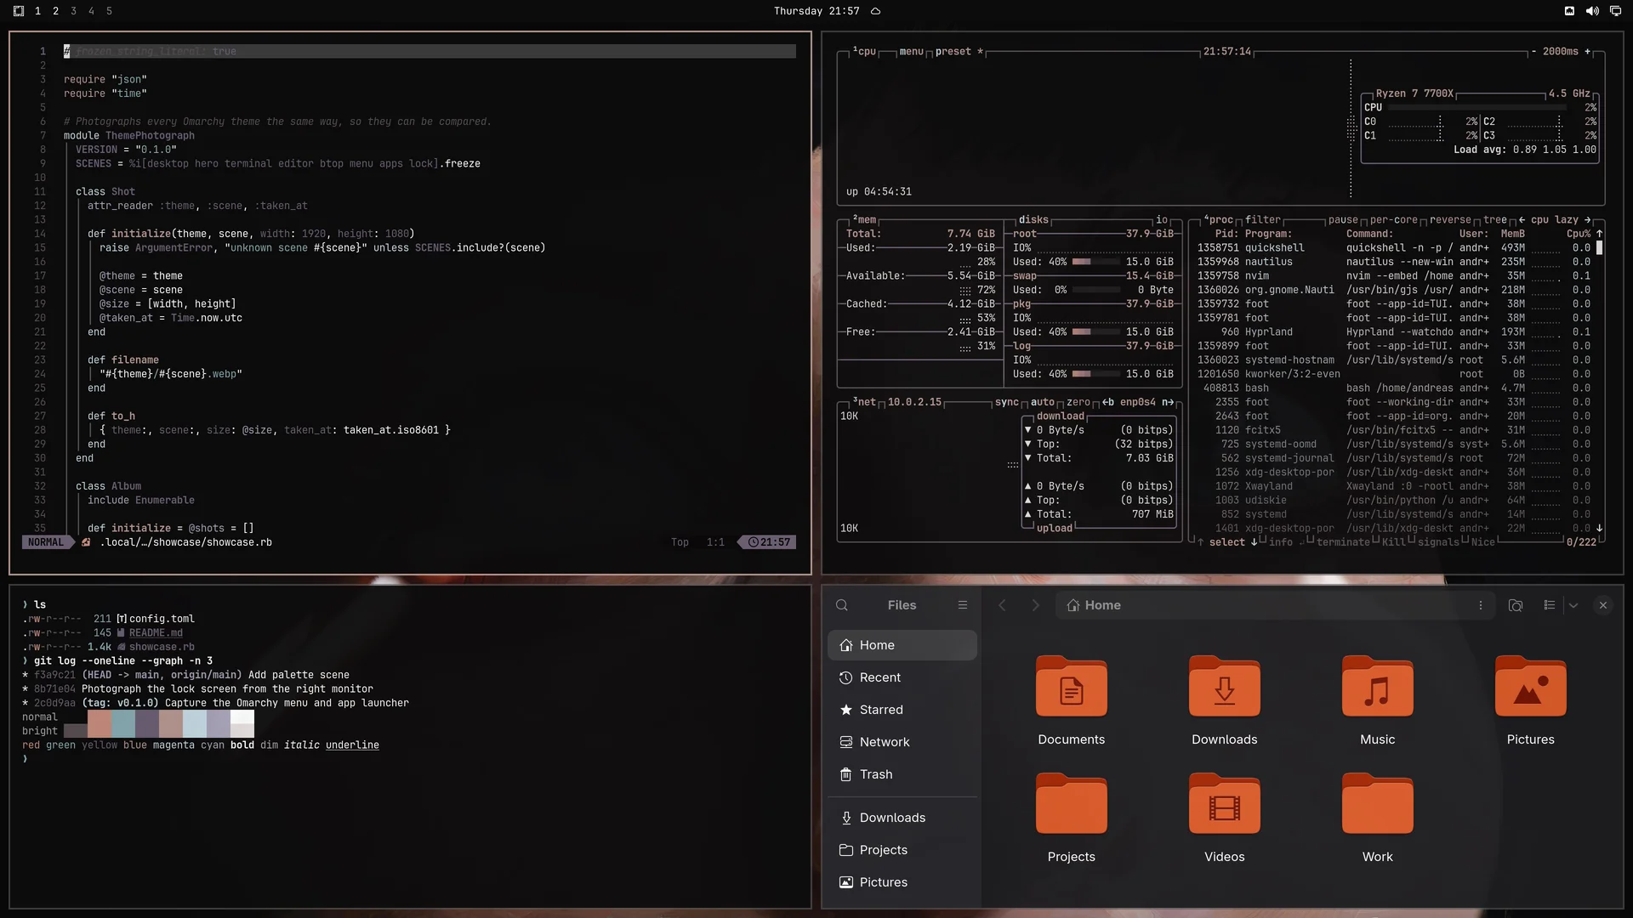Open the Downloads folder in the grid
Viewport: 1633px width, 918px height.
tap(1225, 701)
